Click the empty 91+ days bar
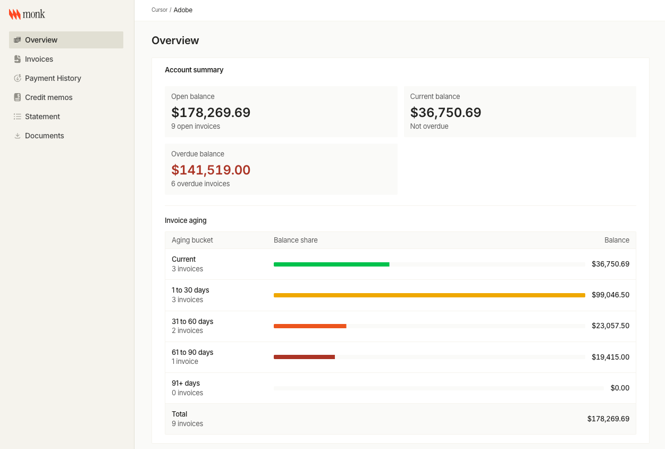665x449 pixels. click(439, 388)
